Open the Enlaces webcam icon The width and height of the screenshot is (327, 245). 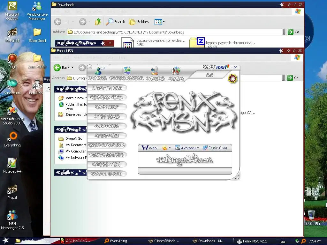[x=155, y=71]
